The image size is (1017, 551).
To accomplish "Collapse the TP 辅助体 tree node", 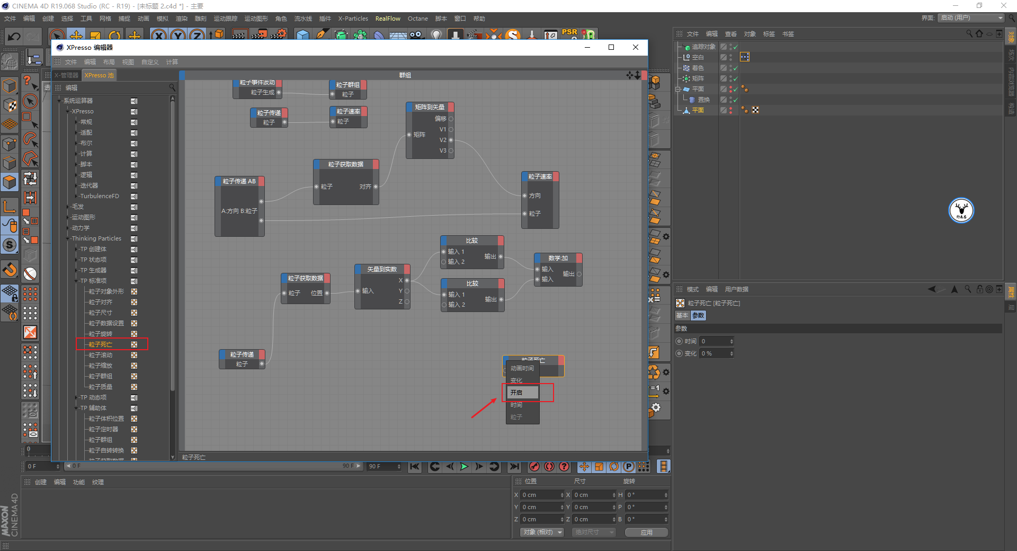I will 76,408.
